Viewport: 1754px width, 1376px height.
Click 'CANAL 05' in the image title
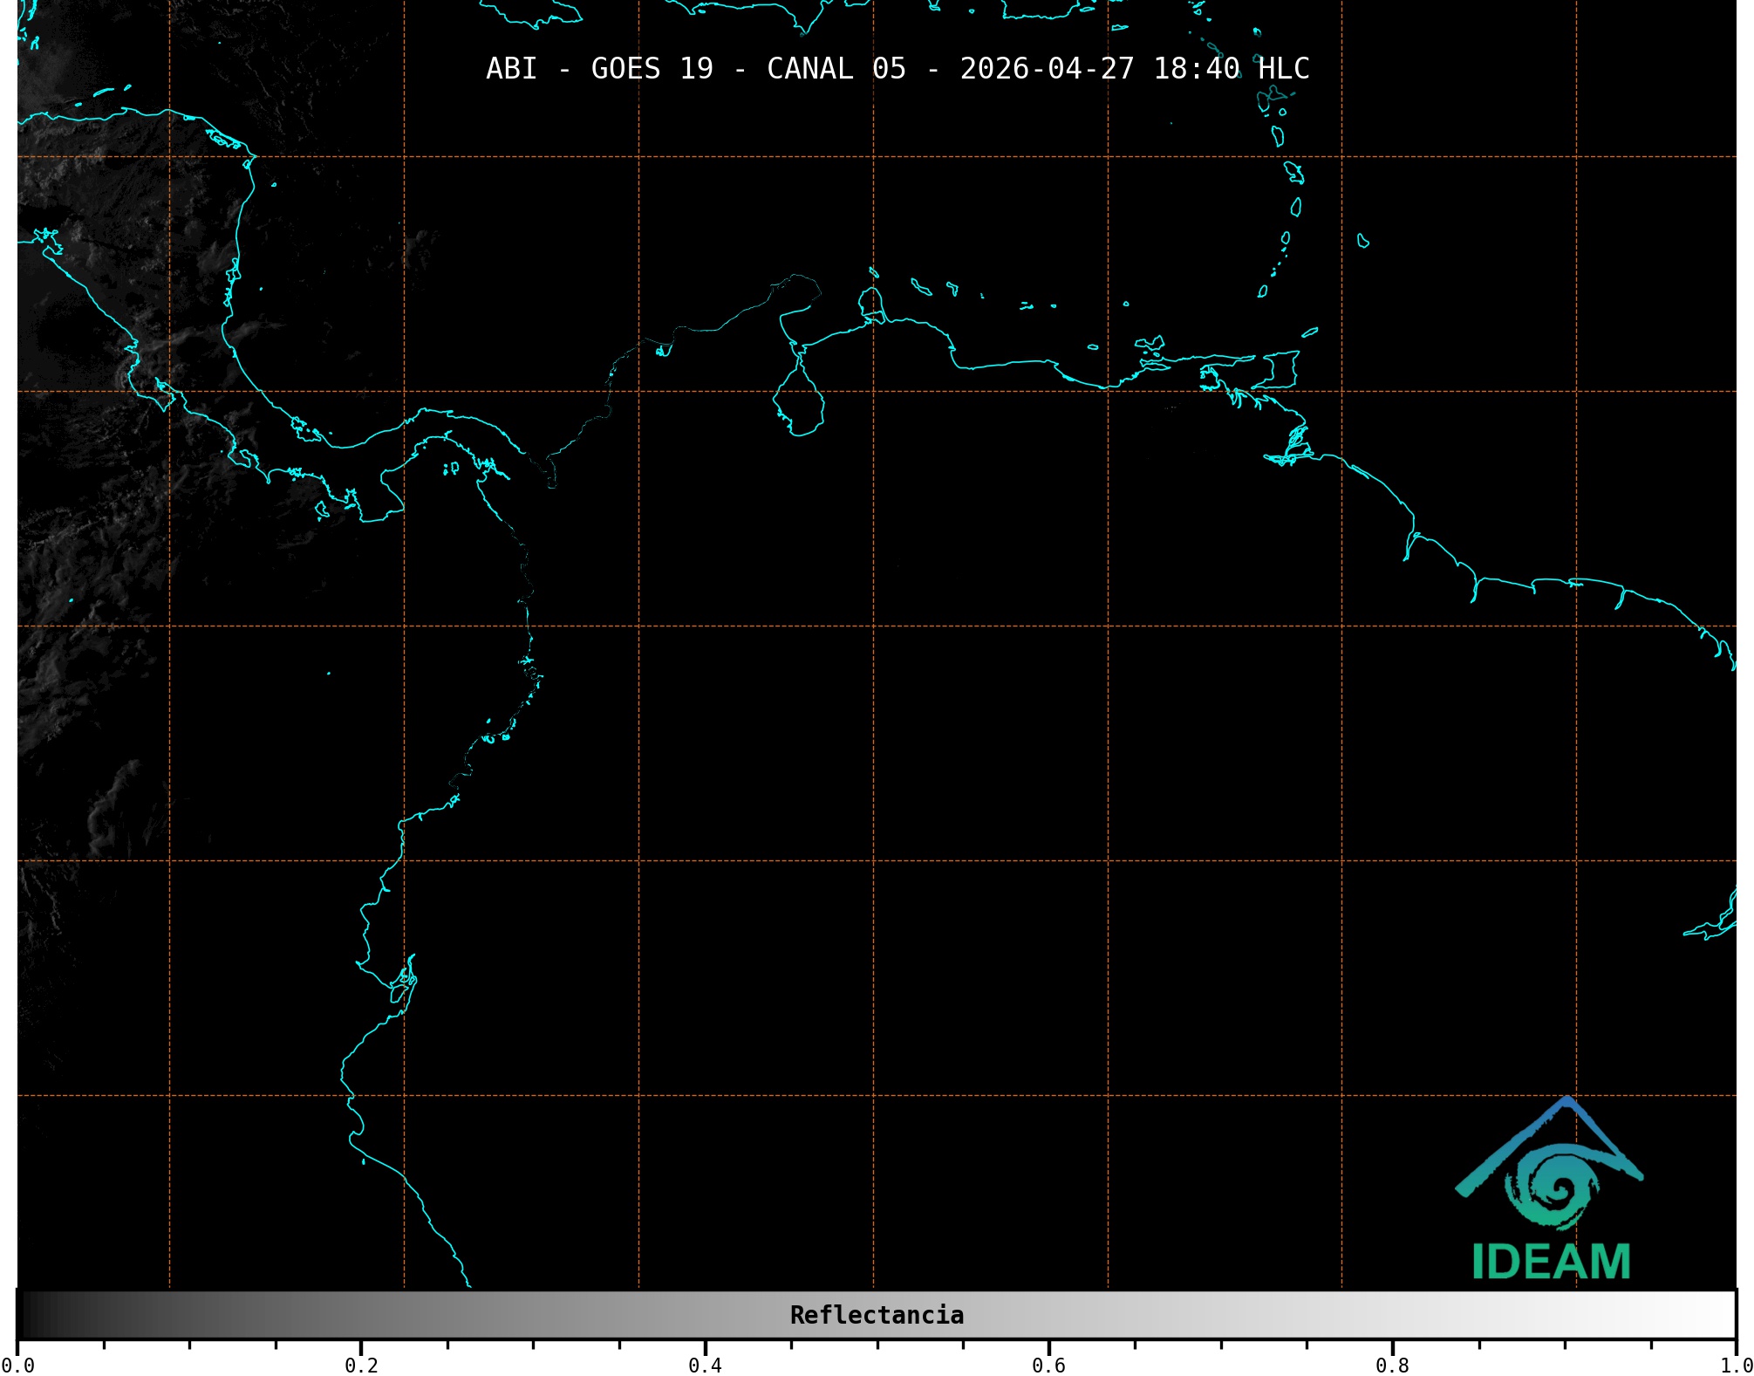(x=836, y=69)
